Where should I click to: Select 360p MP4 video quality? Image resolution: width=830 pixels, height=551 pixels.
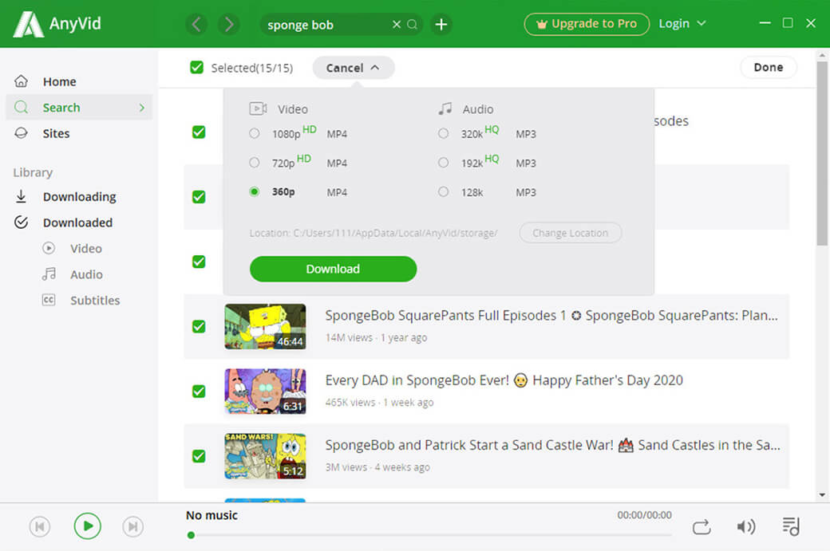pyautogui.click(x=254, y=191)
